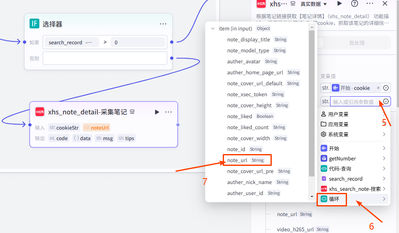Click the IF icon on the 选择器 node
Screen dimensions: 399x233
point(34,24)
